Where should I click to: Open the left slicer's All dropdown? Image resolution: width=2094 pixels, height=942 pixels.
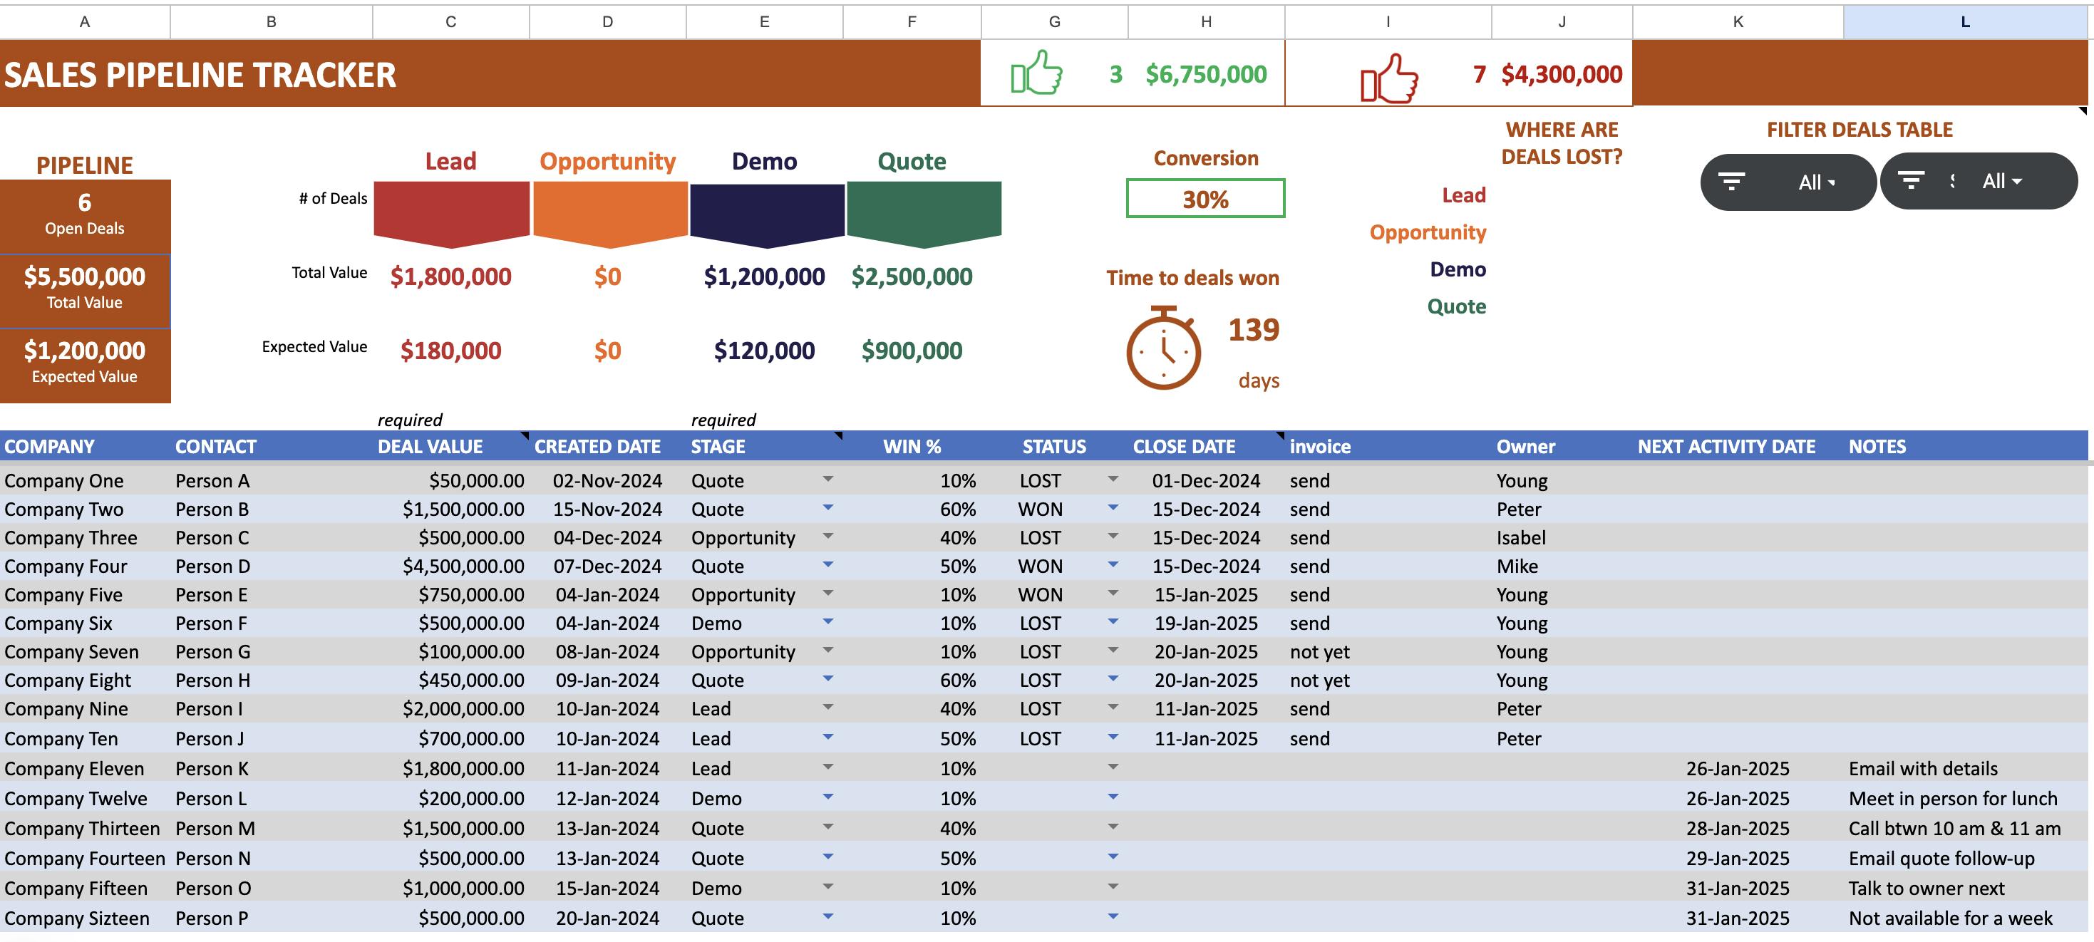tap(1817, 182)
